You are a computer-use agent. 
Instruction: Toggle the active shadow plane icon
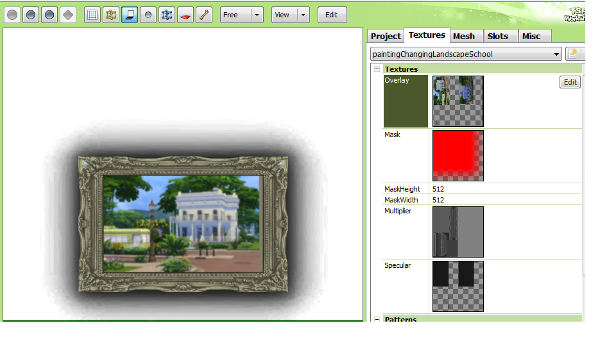pyautogui.click(x=130, y=15)
